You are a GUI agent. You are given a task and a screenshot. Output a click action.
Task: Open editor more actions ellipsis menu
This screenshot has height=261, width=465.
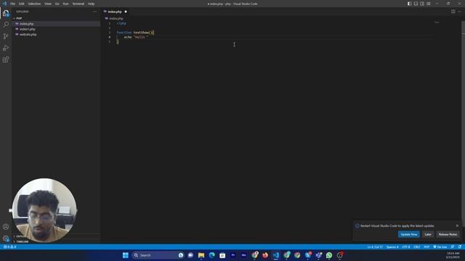point(459,12)
